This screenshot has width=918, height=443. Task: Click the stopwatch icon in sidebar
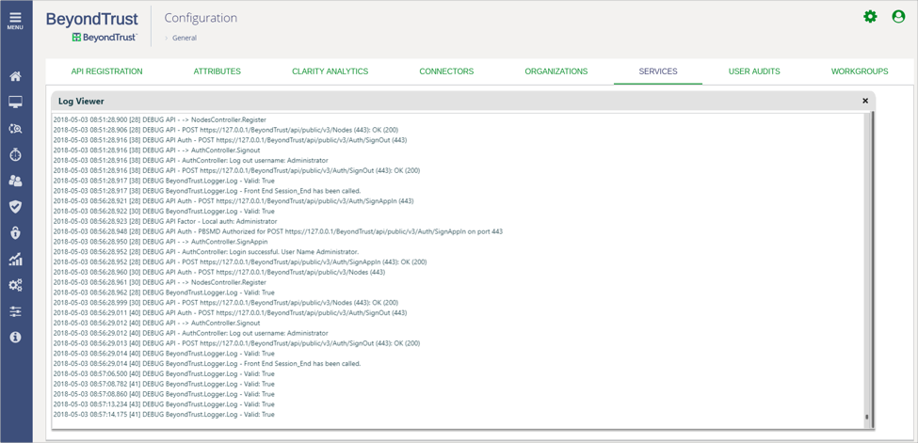point(15,154)
